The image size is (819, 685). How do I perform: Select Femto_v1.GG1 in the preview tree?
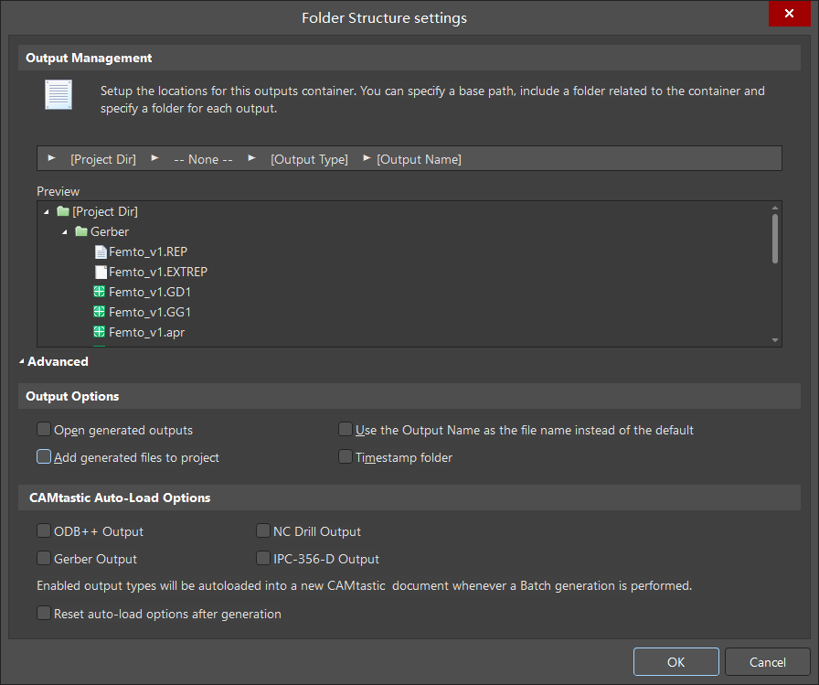150,312
